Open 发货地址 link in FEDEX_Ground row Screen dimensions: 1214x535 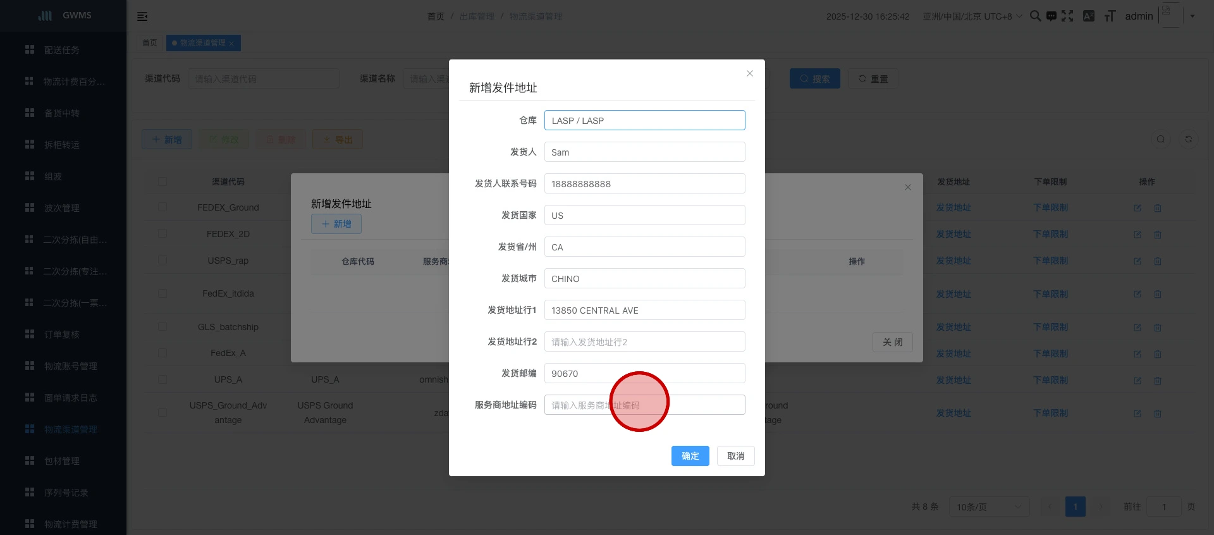953,207
